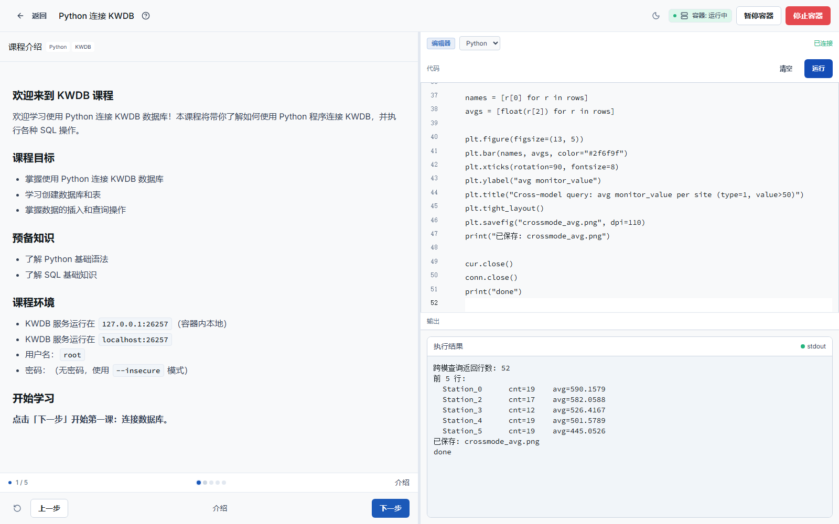Viewport: 839px width, 524px height.
Task: Click the KWDB course tag
Action: pyautogui.click(x=83, y=47)
